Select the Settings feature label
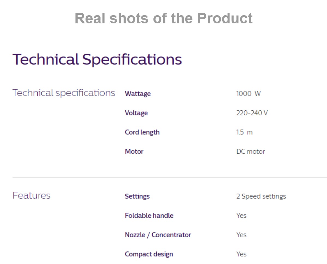The image size is (327, 264). coord(137,196)
